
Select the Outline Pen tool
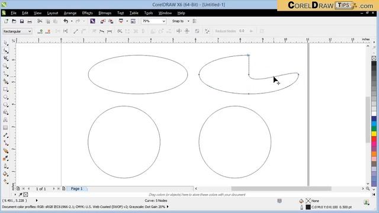tap(5, 166)
